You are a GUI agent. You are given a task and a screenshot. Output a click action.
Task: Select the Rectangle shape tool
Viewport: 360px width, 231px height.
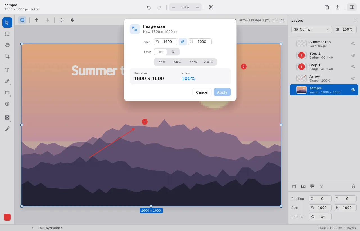click(x=7, y=93)
